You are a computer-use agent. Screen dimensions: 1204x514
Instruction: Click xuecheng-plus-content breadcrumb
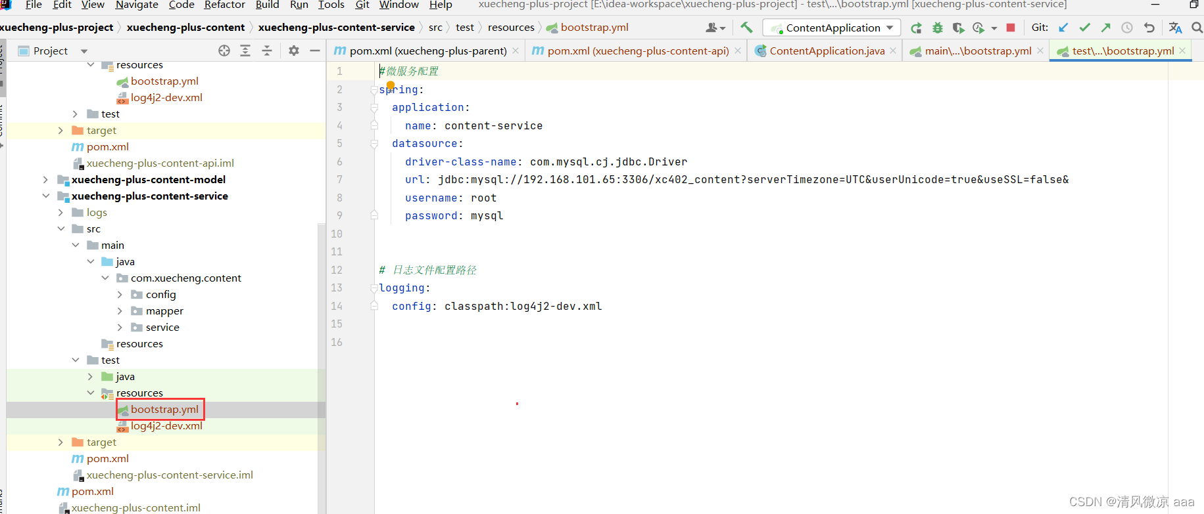[x=185, y=28]
